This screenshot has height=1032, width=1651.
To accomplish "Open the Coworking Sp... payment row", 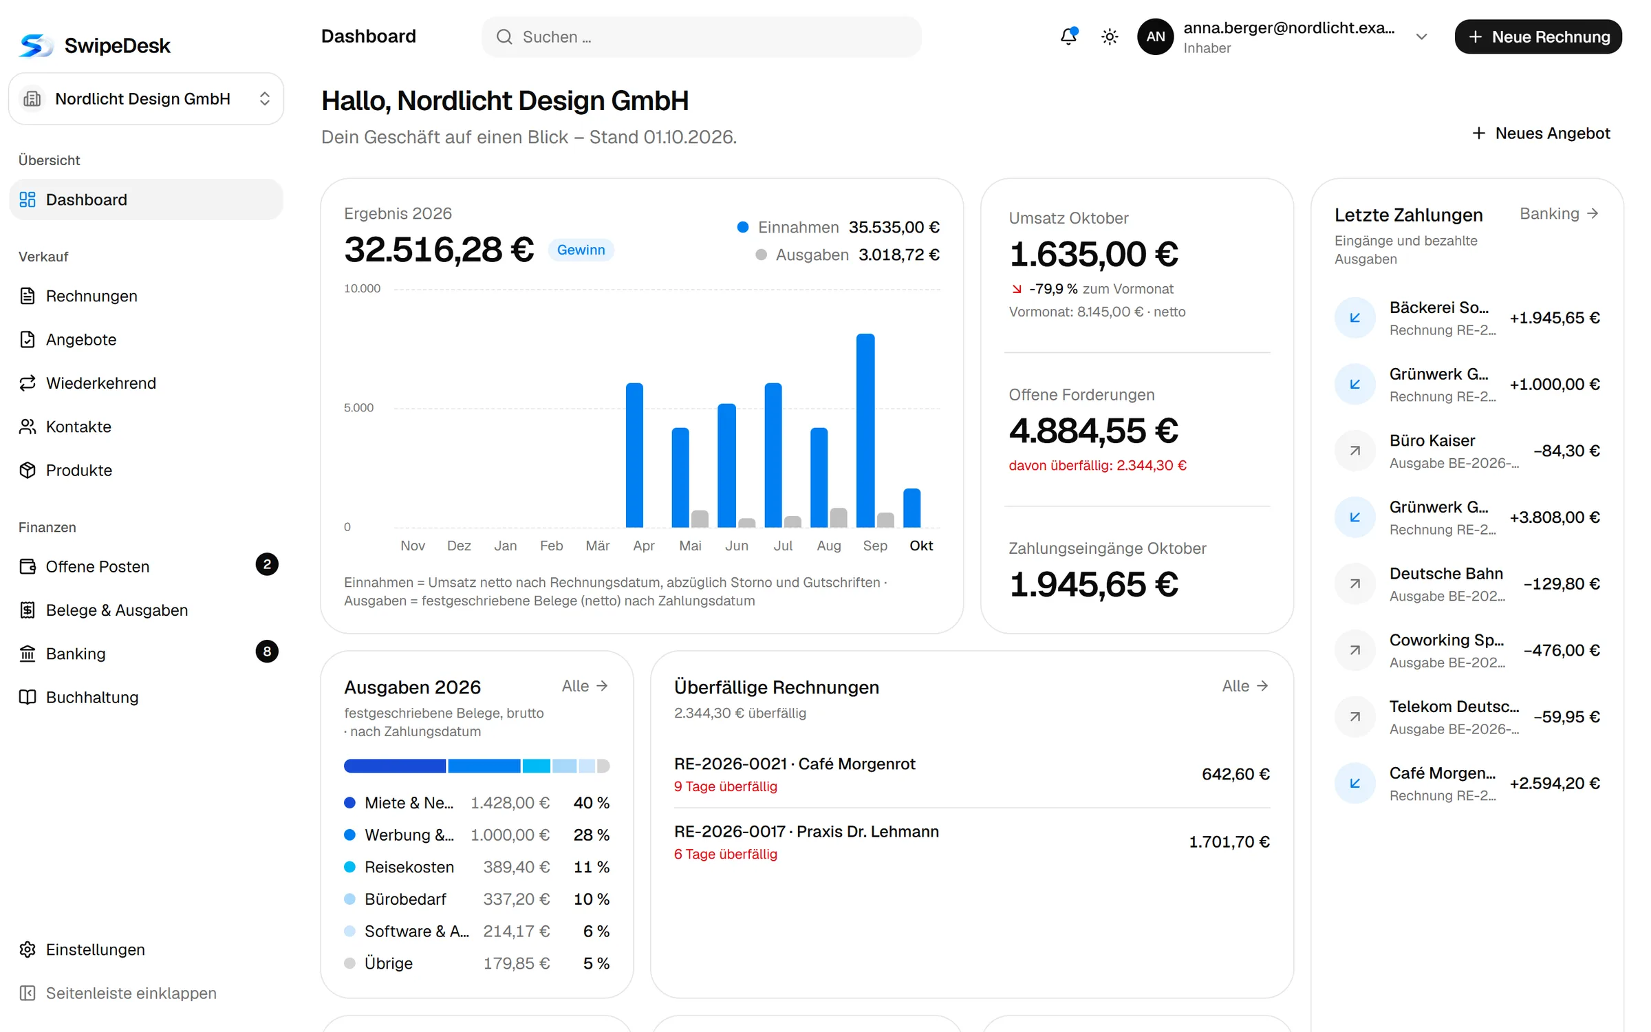I will click(x=1467, y=650).
